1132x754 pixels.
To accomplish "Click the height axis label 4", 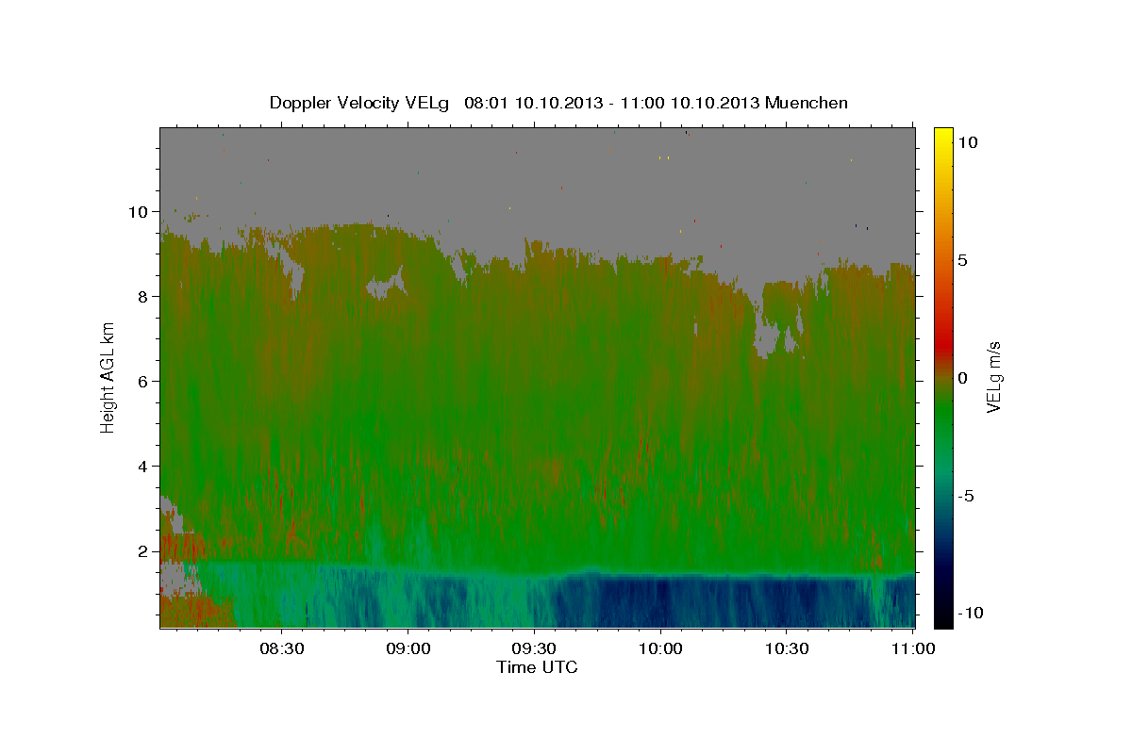I will (x=143, y=466).
